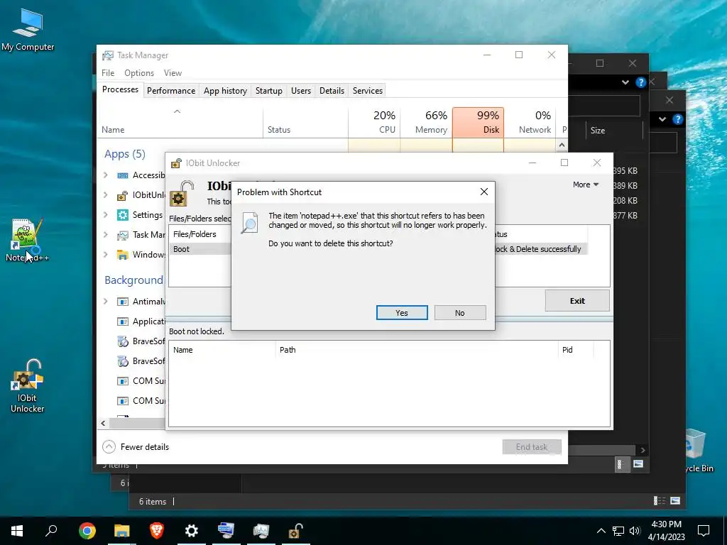Open taskbar Search
Screen dimensions: 727x545
[51, 531]
